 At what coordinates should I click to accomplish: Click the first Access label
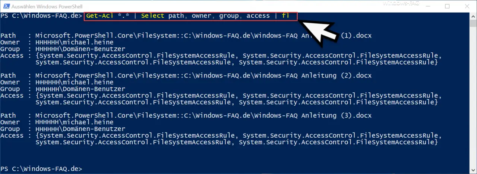tap(12, 56)
